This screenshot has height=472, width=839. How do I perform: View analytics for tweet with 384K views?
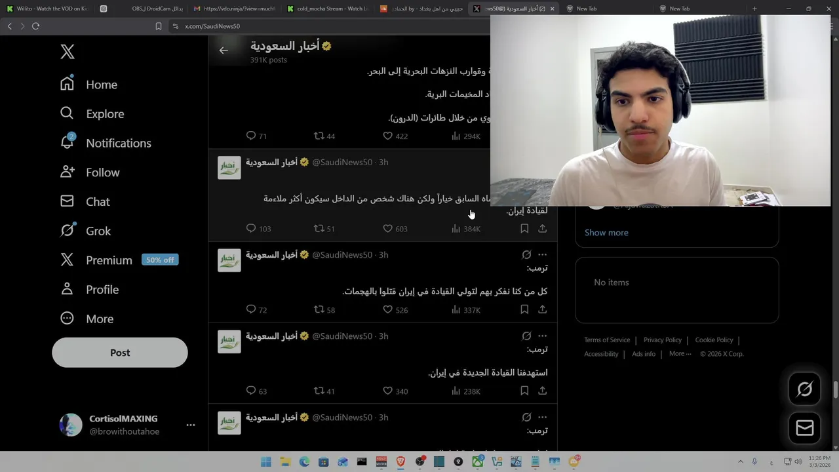tap(466, 229)
